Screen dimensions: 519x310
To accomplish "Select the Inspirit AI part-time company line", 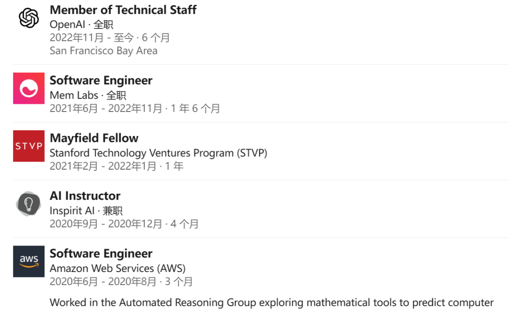I will click(86, 211).
